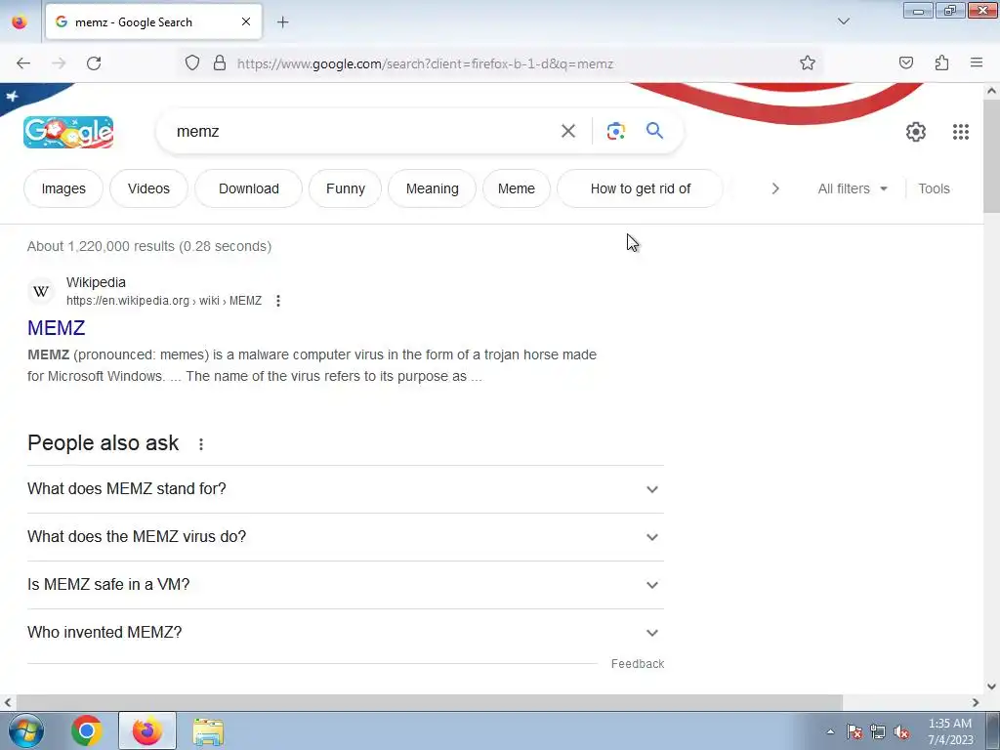Click the horizontal scrollbar left arrow
The width and height of the screenshot is (1000, 750).
[8, 702]
